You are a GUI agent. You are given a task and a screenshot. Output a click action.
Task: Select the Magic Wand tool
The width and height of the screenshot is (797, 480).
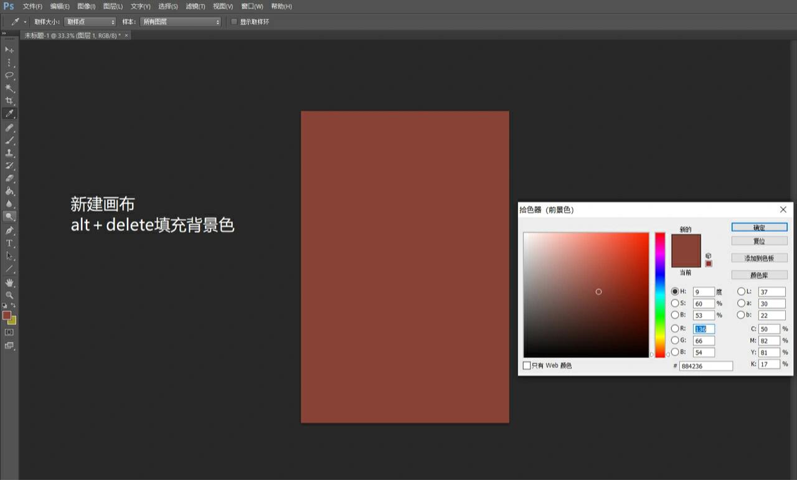tap(9, 88)
